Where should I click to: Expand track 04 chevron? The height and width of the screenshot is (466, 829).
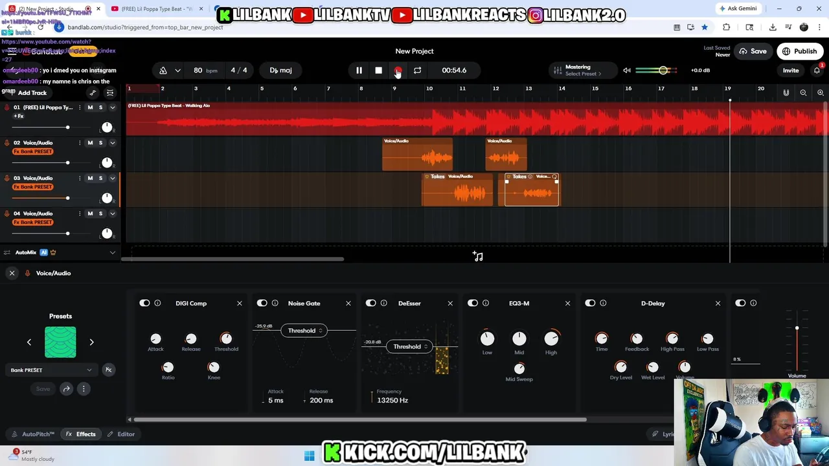[112, 213]
